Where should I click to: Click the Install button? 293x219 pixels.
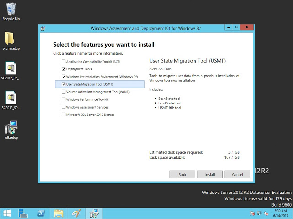[210, 174]
